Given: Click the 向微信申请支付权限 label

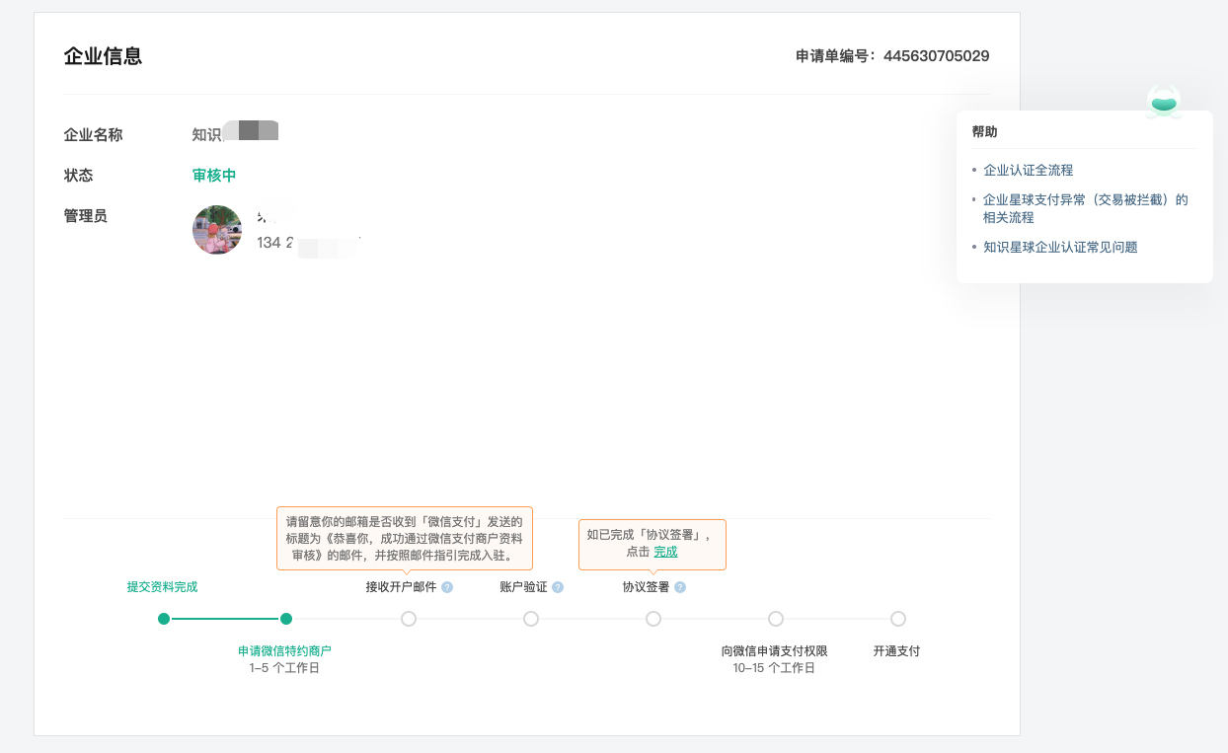Looking at the screenshot, I should point(774,651).
